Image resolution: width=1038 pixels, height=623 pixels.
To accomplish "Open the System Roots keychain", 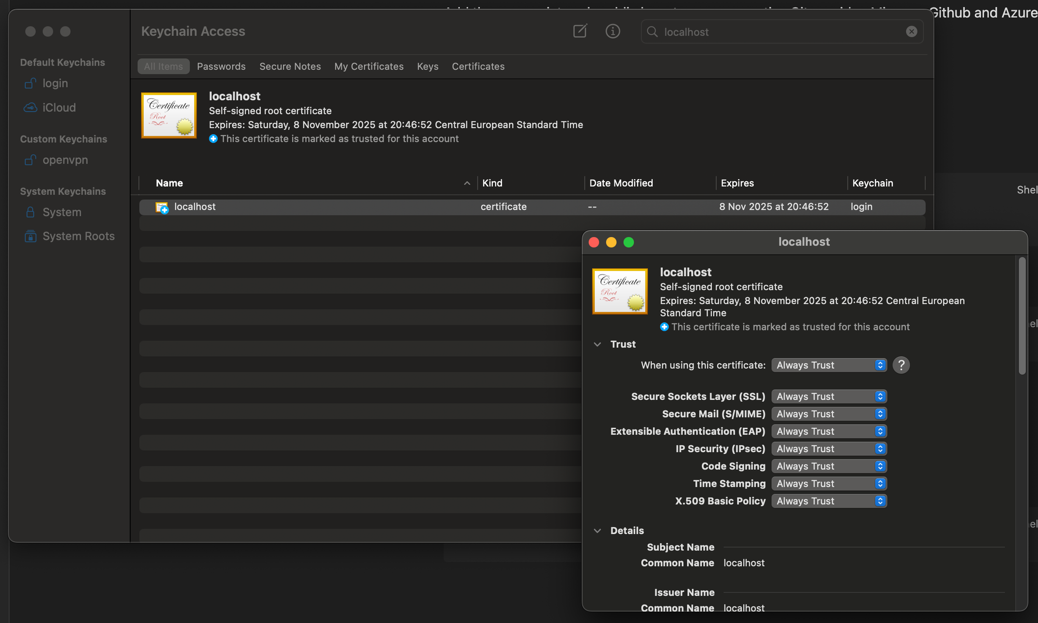I will click(x=78, y=236).
